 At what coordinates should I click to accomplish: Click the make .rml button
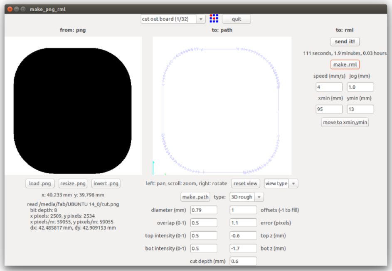pyautogui.click(x=345, y=65)
